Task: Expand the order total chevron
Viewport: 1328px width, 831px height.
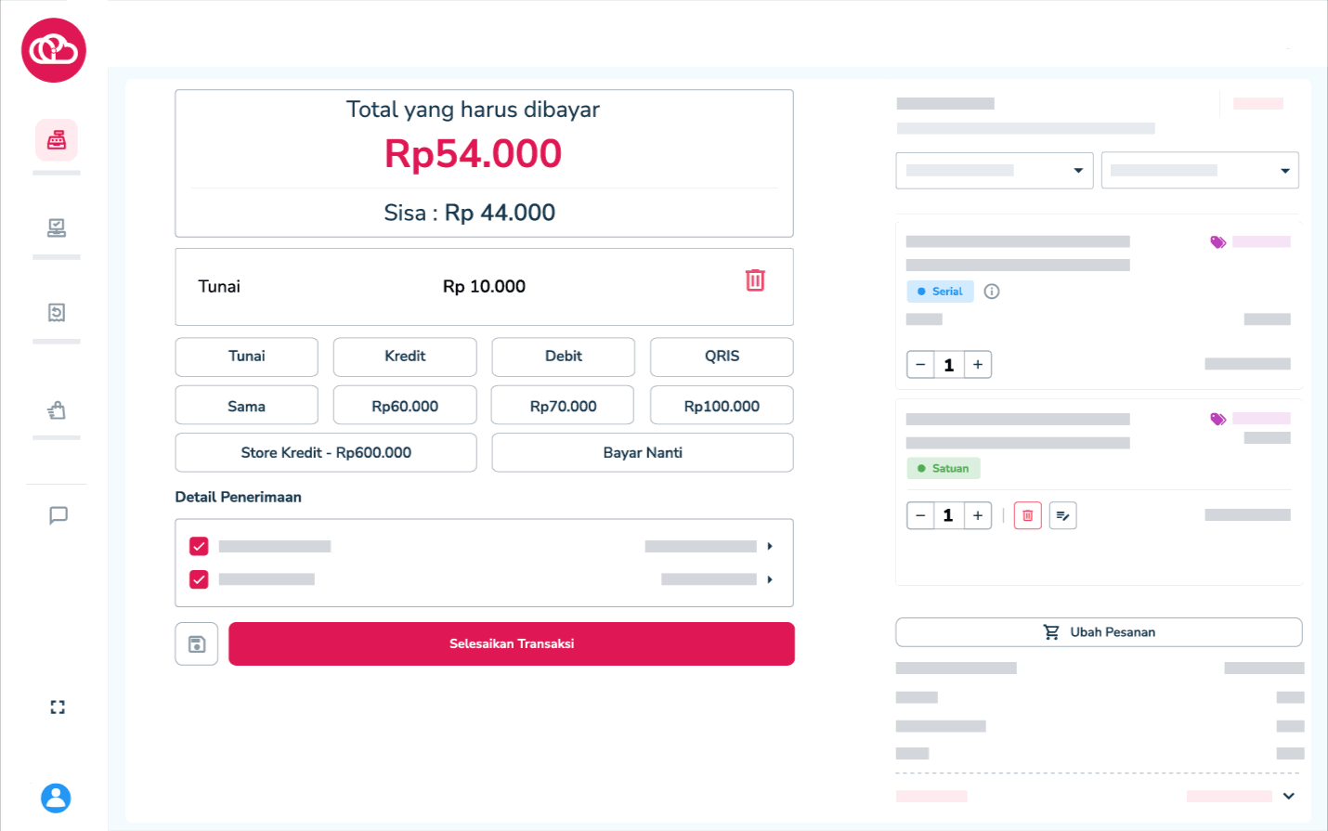Action: tap(1288, 796)
